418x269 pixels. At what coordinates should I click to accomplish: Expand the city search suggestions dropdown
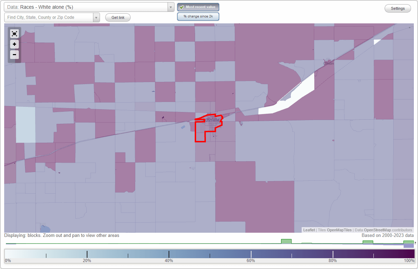(x=96, y=17)
